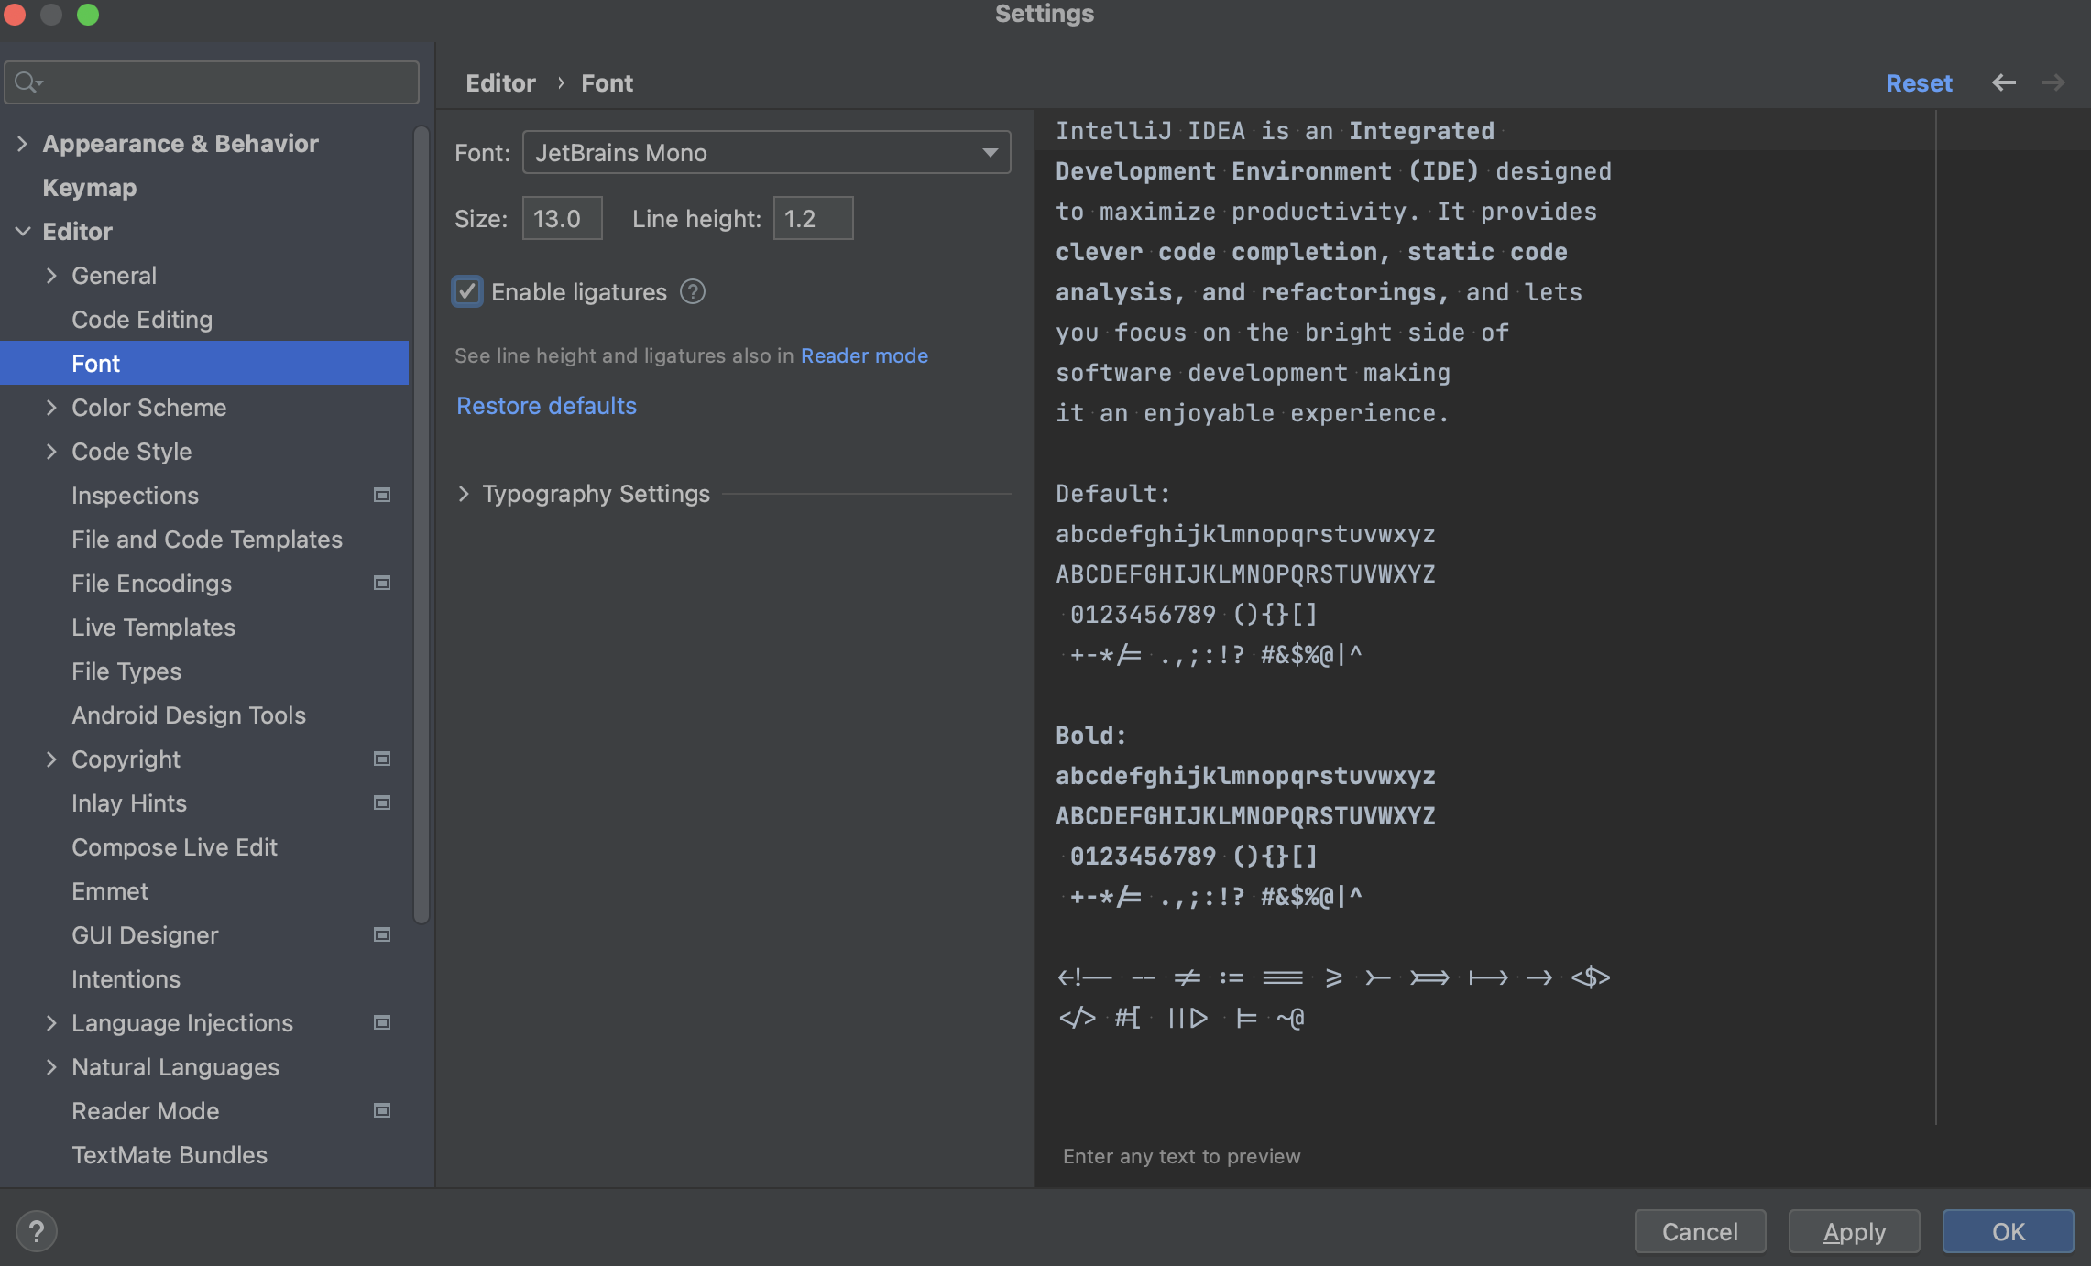Click the project-level icon next to Inspections

tap(382, 495)
